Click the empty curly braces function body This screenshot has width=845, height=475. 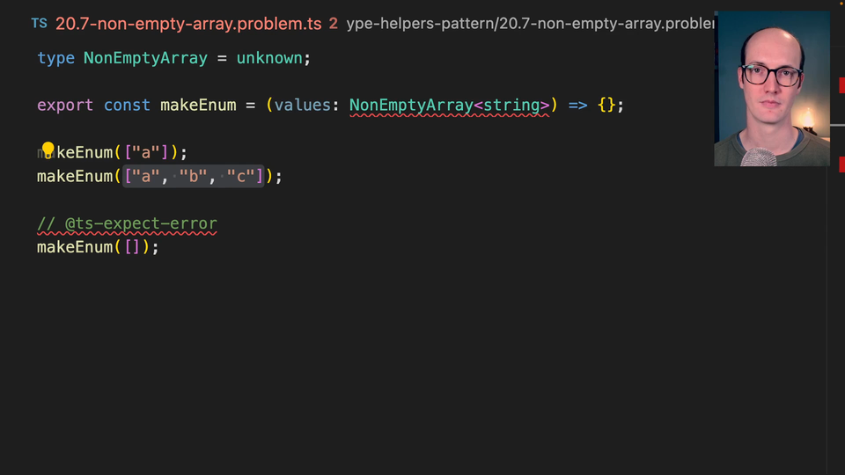click(606, 106)
